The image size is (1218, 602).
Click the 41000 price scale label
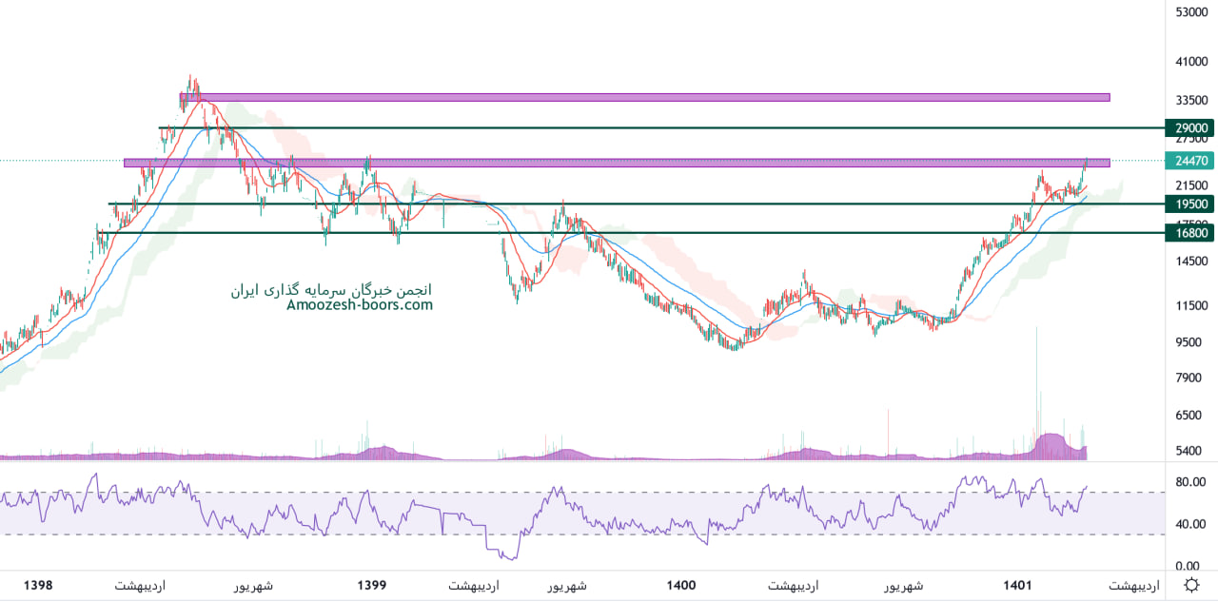[1190, 62]
